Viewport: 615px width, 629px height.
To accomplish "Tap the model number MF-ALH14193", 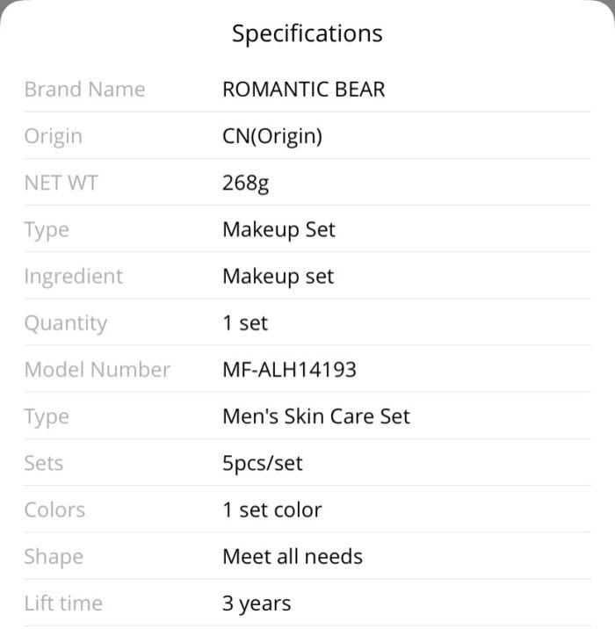I will click(x=289, y=370).
